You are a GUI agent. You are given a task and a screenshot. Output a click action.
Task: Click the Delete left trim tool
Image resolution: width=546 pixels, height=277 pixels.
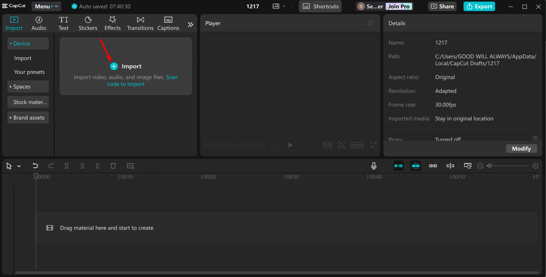point(82,166)
